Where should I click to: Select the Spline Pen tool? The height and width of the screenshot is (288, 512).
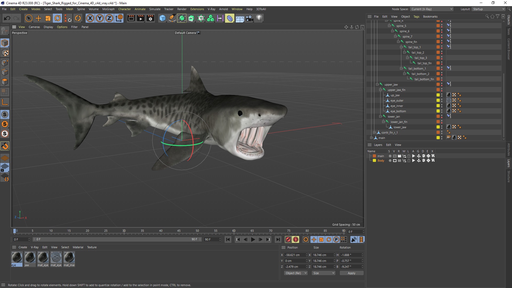click(172, 18)
